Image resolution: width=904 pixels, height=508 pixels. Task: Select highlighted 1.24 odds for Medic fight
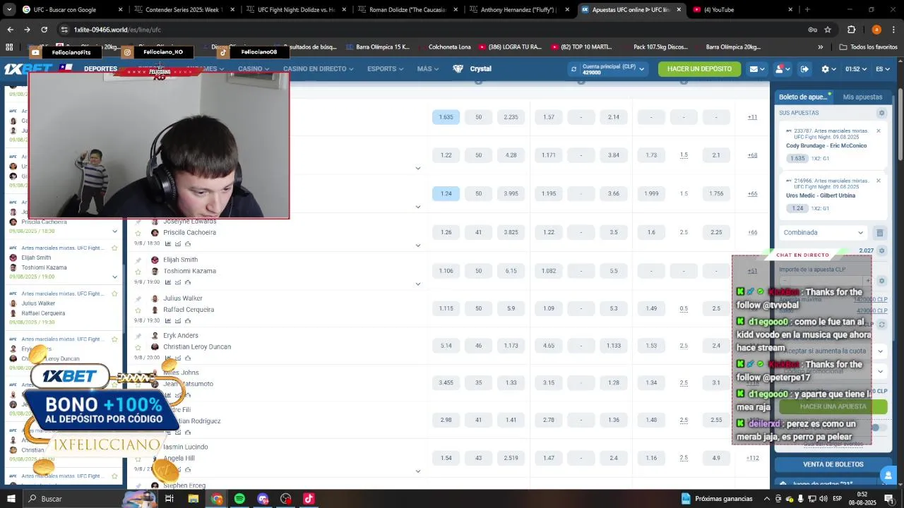(446, 193)
